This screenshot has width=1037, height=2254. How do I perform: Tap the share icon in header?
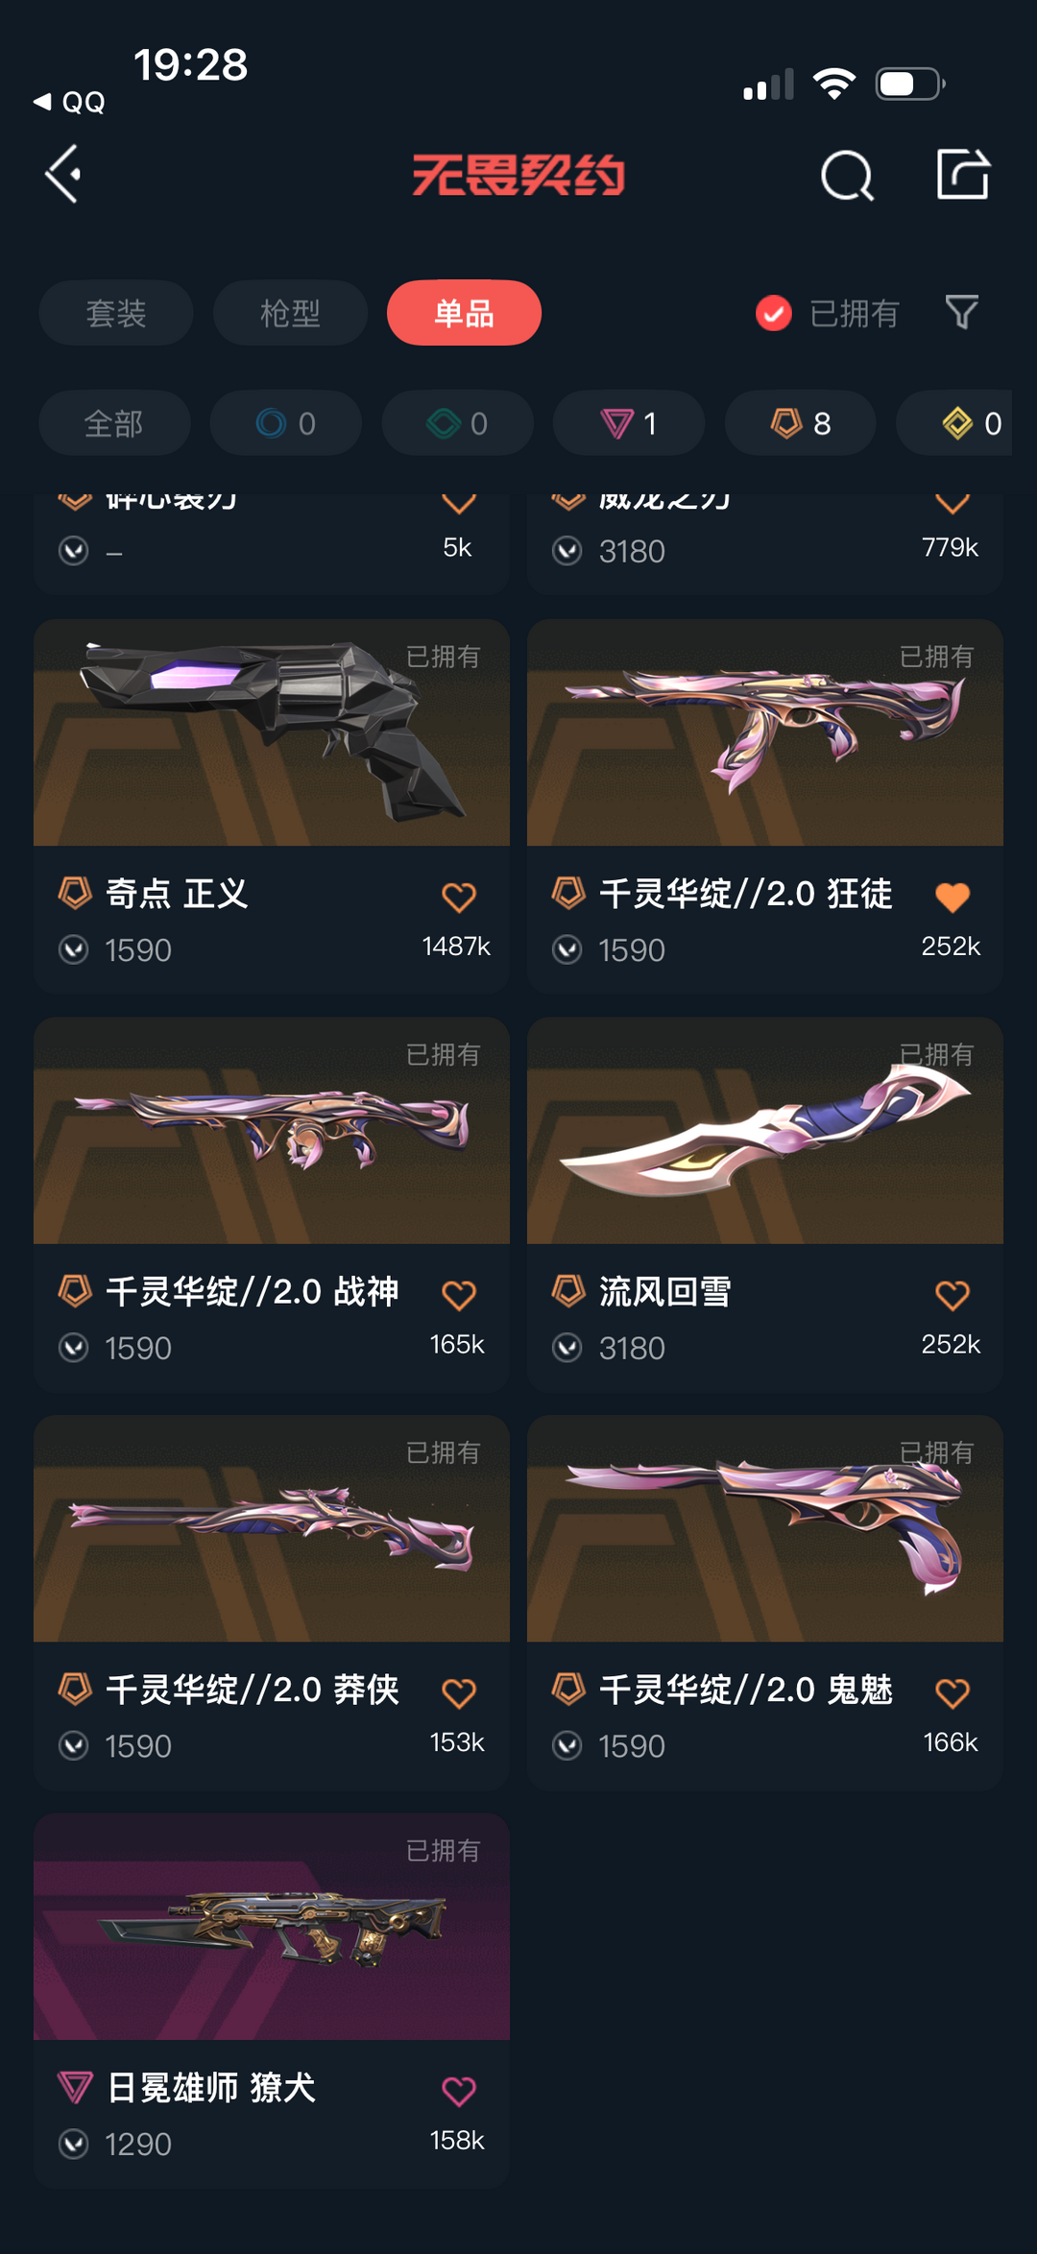(x=963, y=175)
